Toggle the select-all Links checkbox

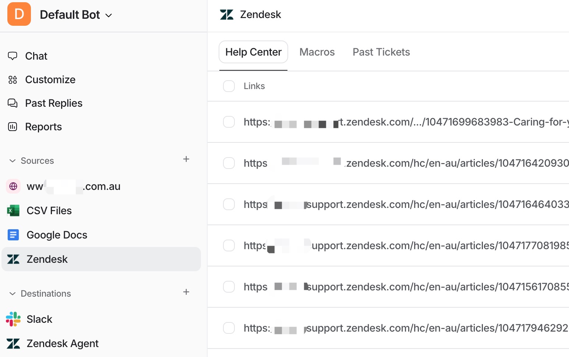click(x=229, y=86)
